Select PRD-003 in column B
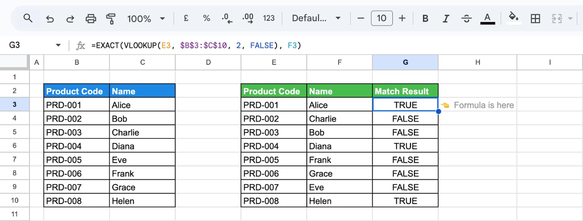This screenshot has width=583, height=221. [77, 132]
